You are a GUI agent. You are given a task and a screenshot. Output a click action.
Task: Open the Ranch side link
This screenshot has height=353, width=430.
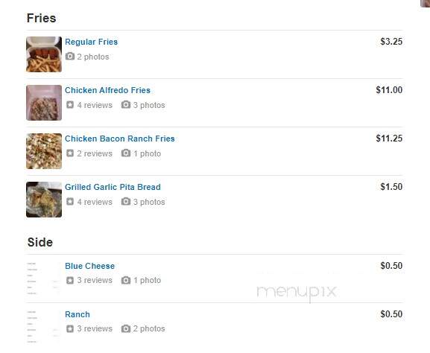point(78,314)
